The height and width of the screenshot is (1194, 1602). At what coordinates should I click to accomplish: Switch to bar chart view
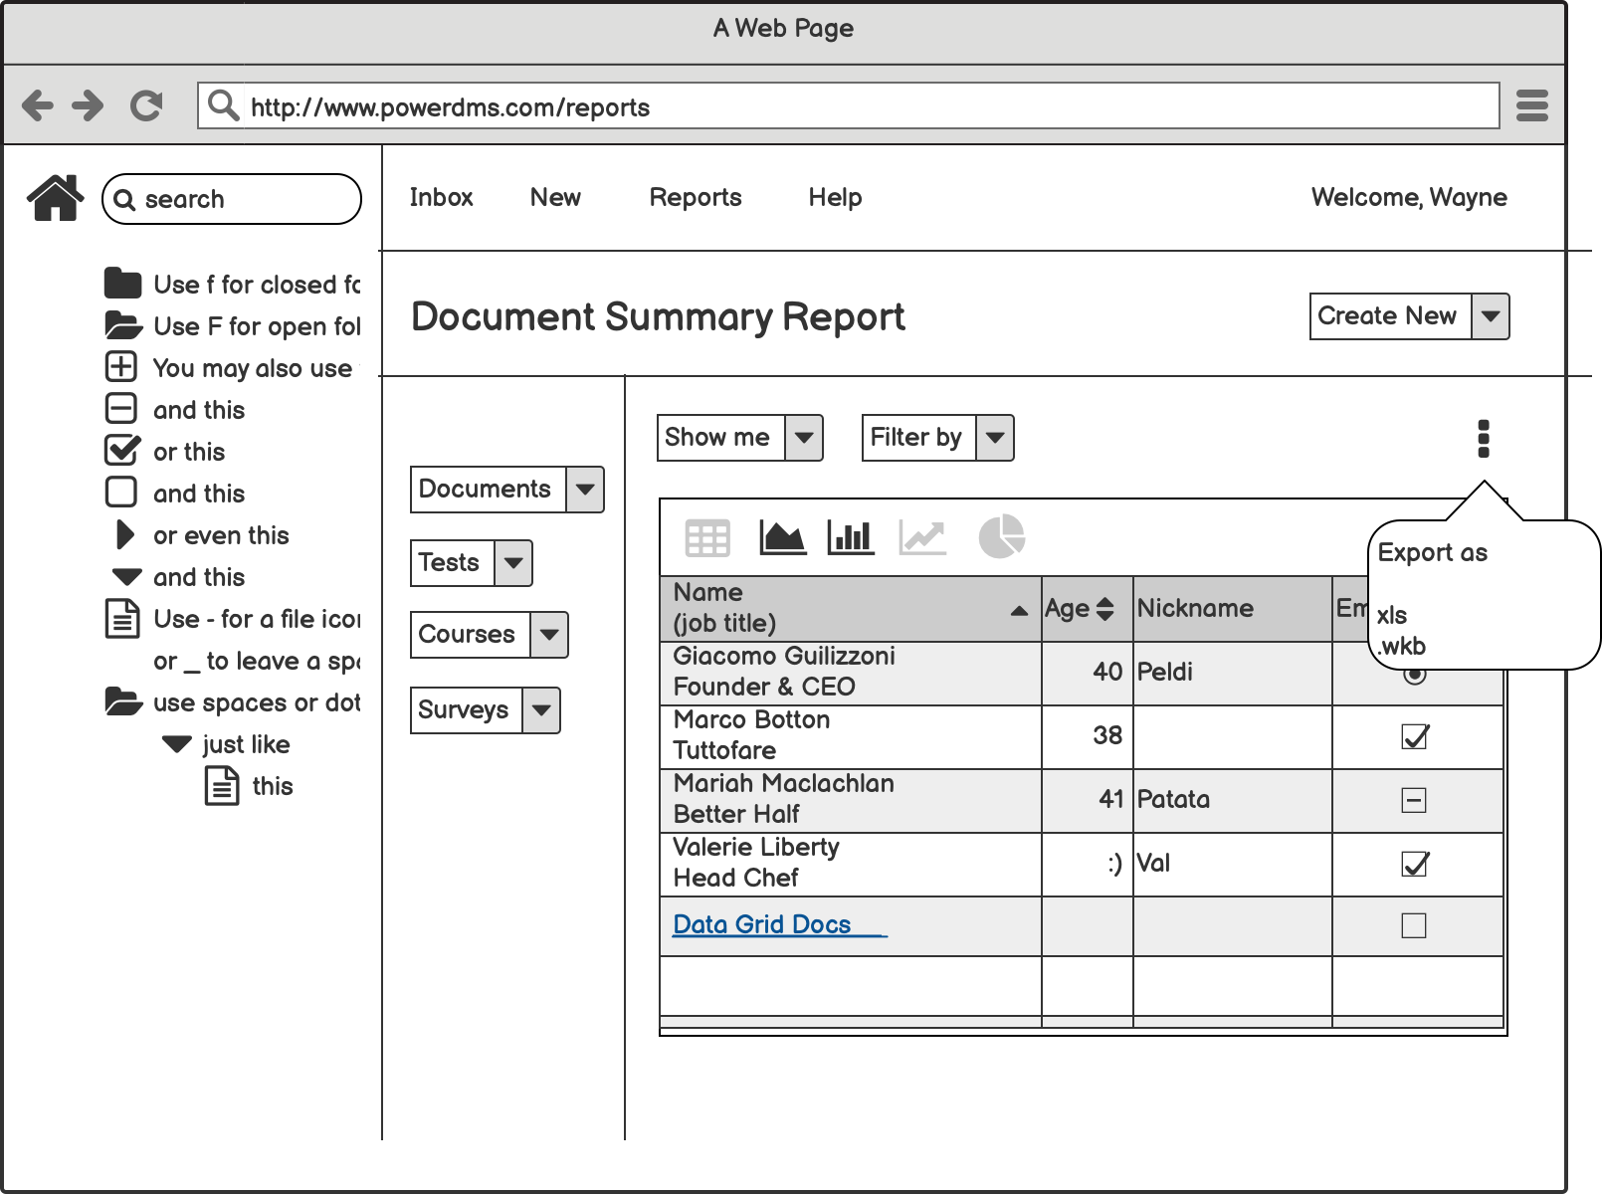pos(851,537)
